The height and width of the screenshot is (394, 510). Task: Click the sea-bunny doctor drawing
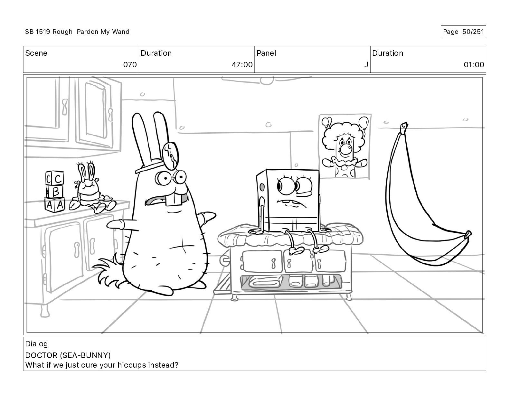point(155,203)
